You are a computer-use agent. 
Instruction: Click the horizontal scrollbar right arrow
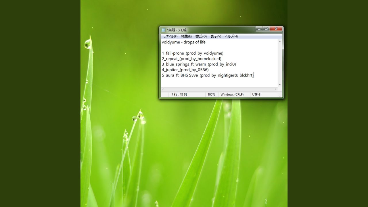[275, 89]
